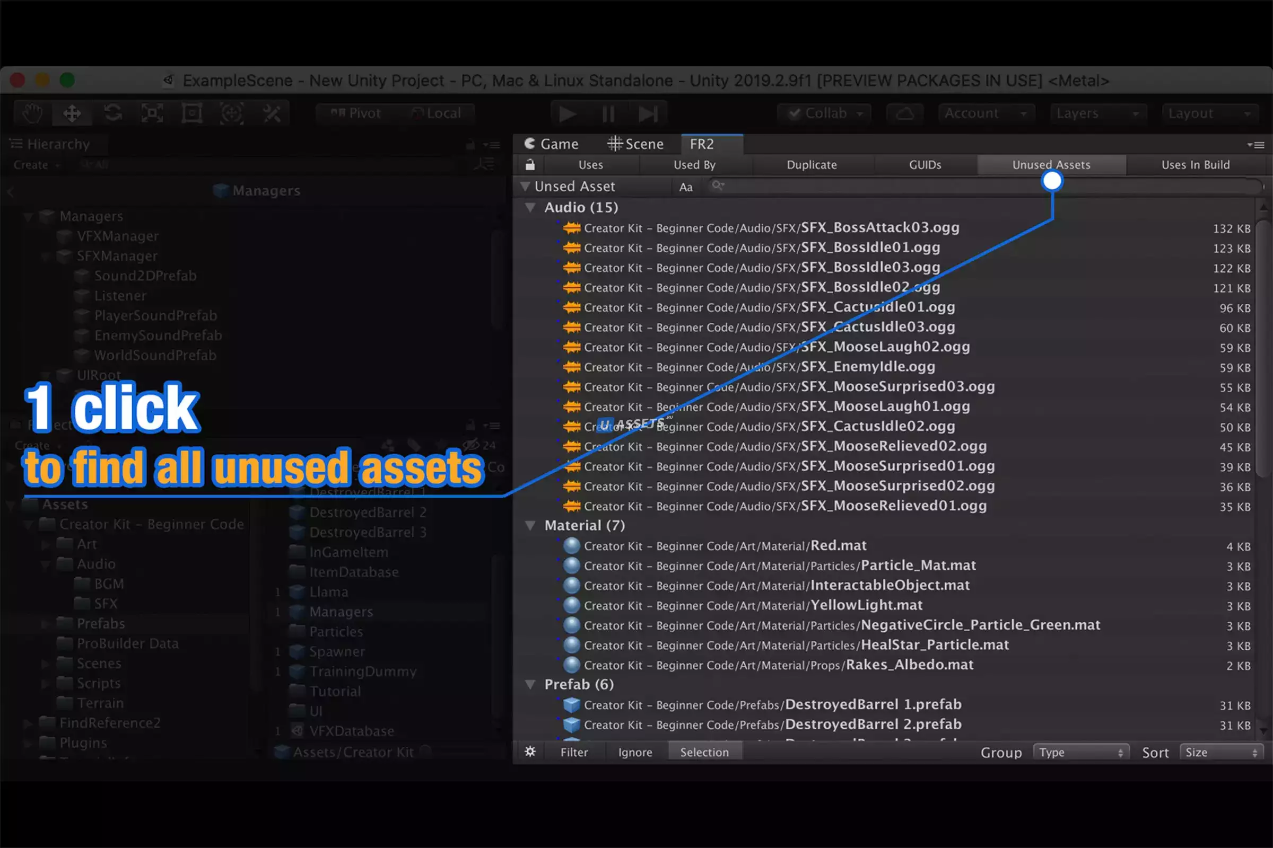The image size is (1273, 848).
Task: Toggle the Selection button
Action: click(704, 752)
